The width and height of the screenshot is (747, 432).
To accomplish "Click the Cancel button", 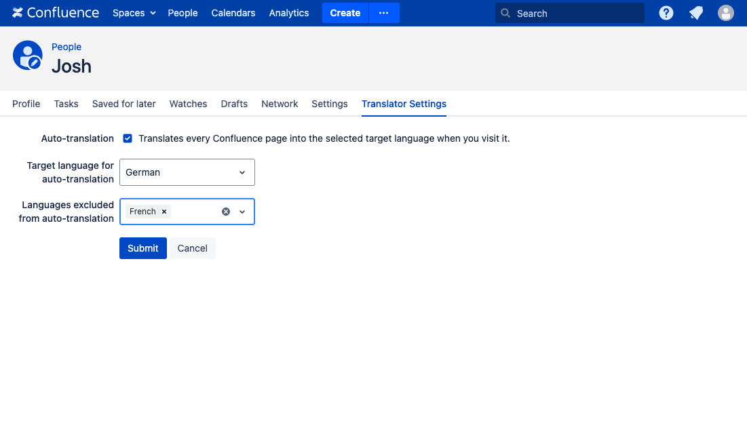I will [x=192, y=248].
